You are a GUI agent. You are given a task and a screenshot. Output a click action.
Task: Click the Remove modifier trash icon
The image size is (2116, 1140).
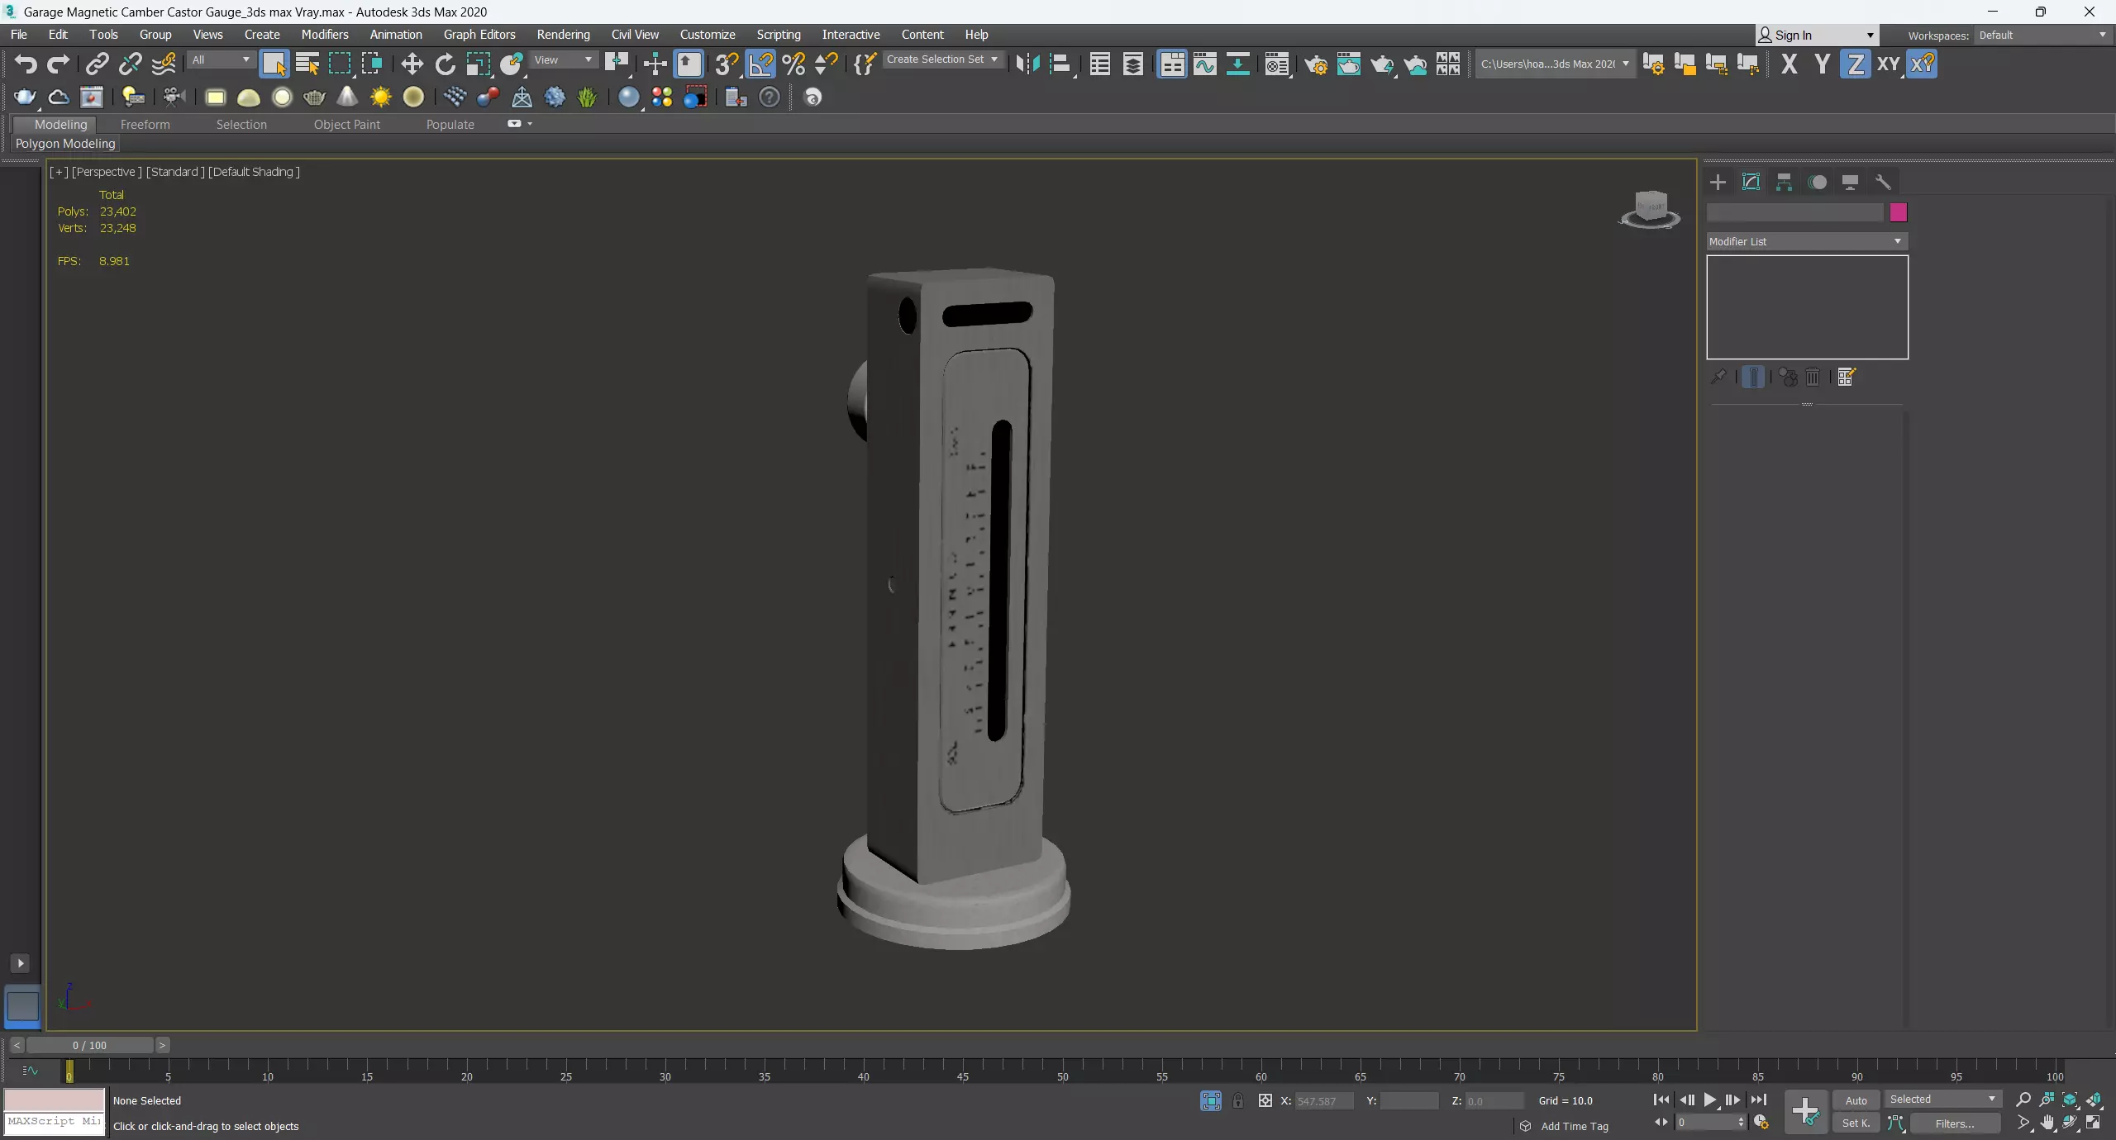tap(1813, 377)
